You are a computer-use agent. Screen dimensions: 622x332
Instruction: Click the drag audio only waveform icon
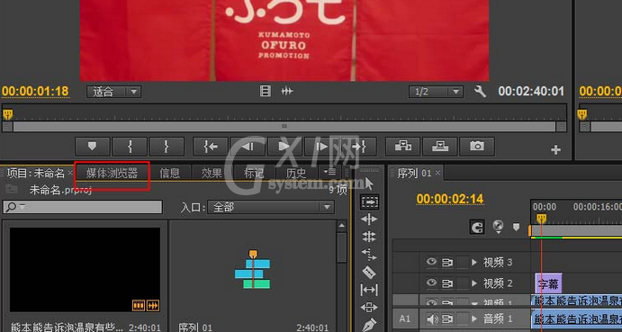pos(287,92)
